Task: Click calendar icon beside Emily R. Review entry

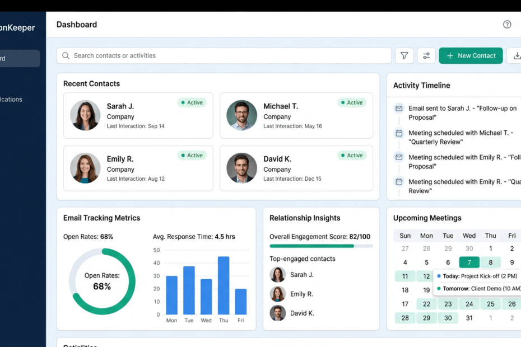Action: pos(399,182)
